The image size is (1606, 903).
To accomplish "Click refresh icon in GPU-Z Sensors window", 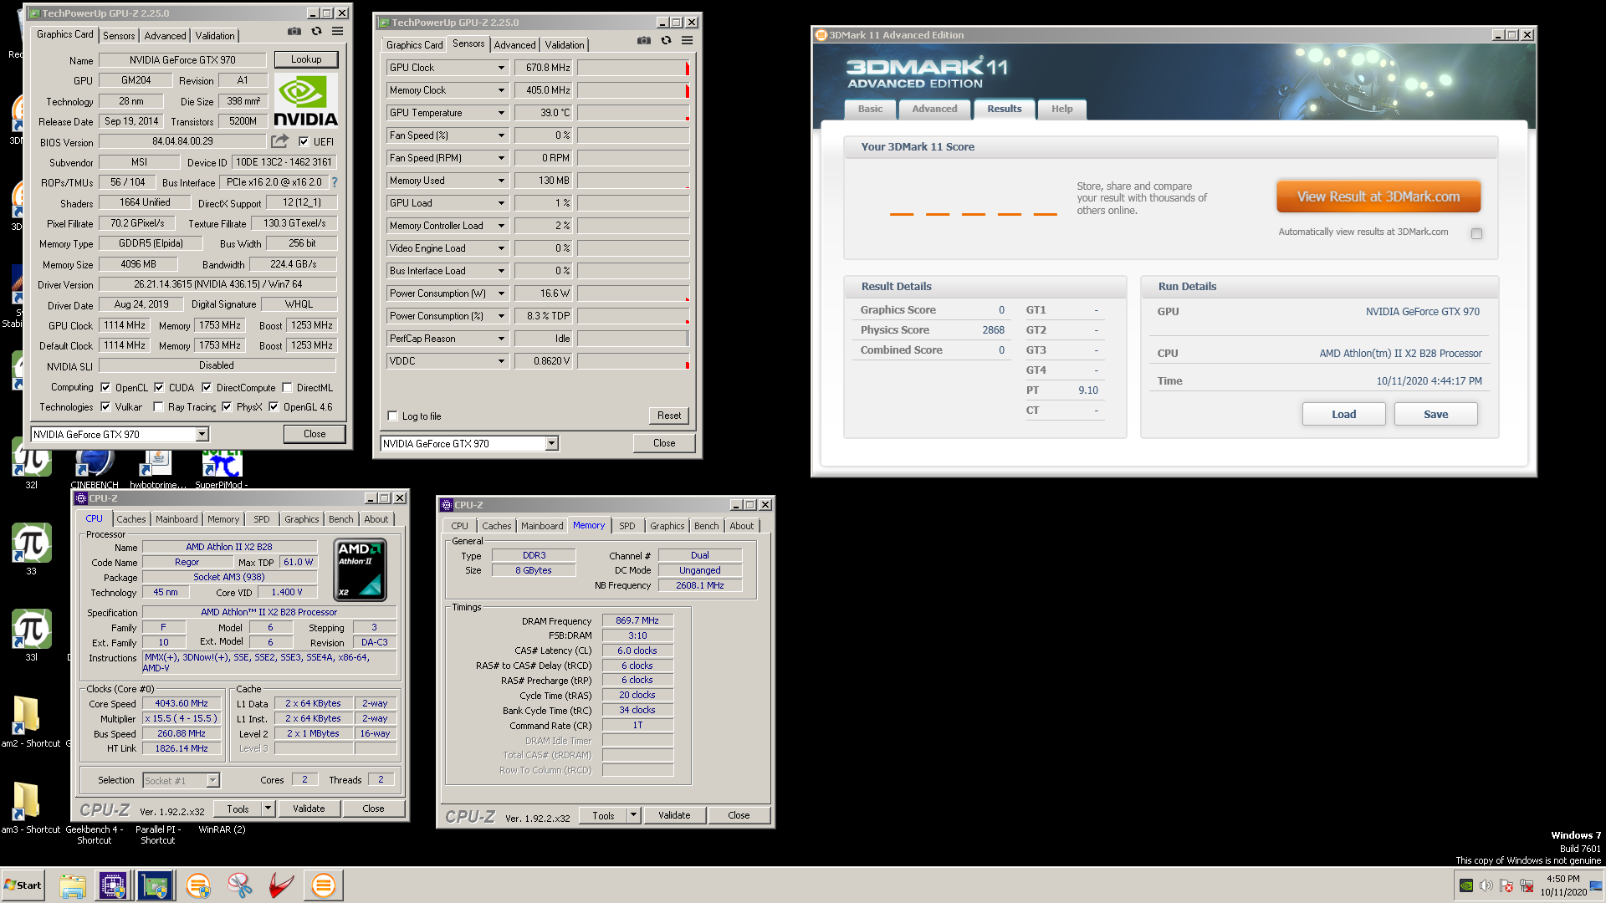I will click(x=666, y=40).
